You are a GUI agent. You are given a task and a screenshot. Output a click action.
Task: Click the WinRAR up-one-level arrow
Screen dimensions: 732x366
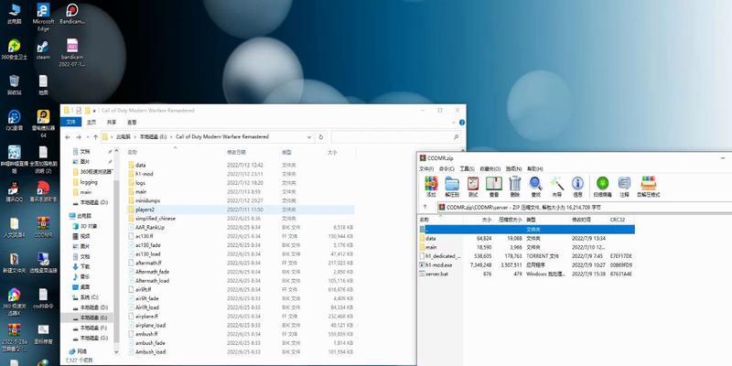point(425,207)
